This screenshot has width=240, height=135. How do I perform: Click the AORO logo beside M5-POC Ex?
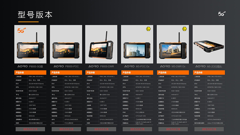(x=129, y=66)
